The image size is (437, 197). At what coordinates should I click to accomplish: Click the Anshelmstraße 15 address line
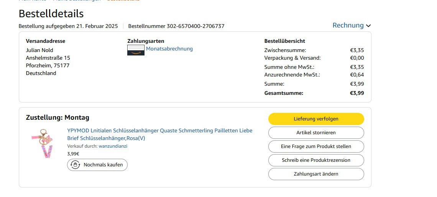tap(48, 58)
